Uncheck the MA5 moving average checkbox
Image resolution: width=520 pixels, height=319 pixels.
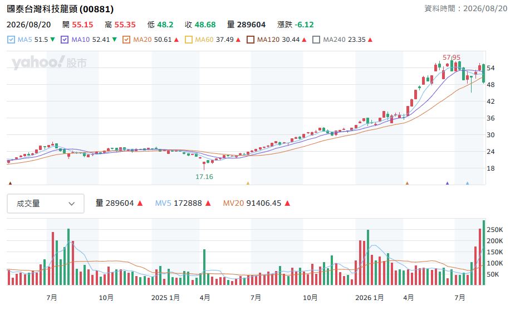(11, 40)
